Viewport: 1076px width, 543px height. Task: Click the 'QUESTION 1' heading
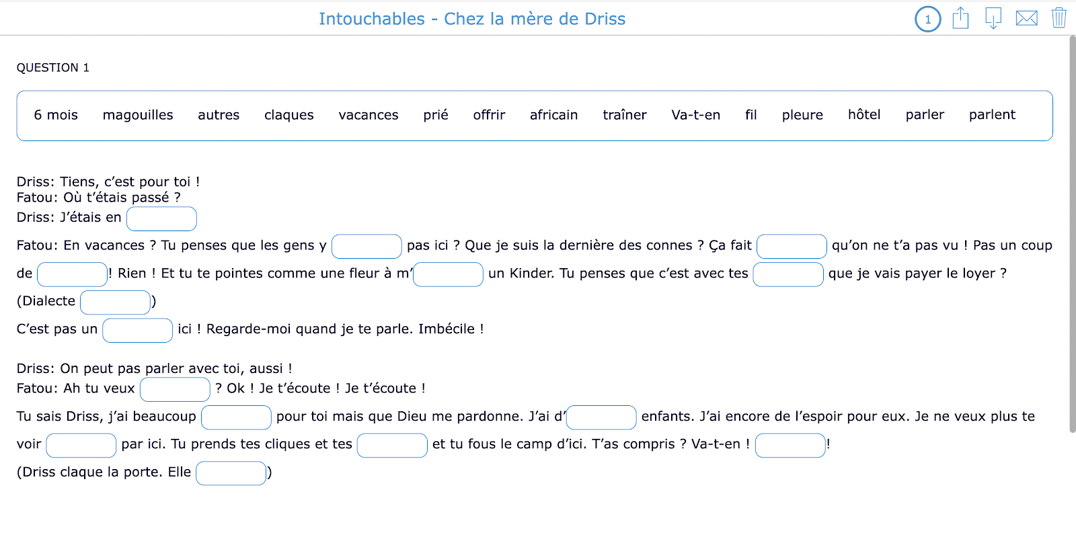tap(53, 68)
